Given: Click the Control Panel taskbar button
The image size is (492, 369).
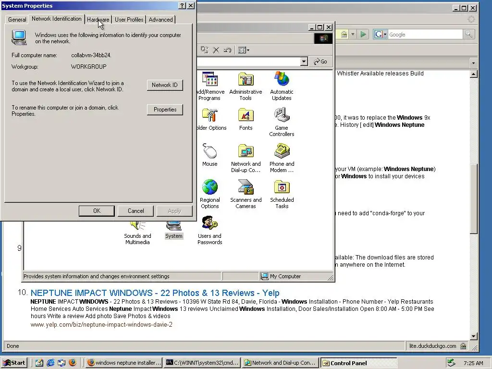Looking at the screenshot, I should coord(359,363).
